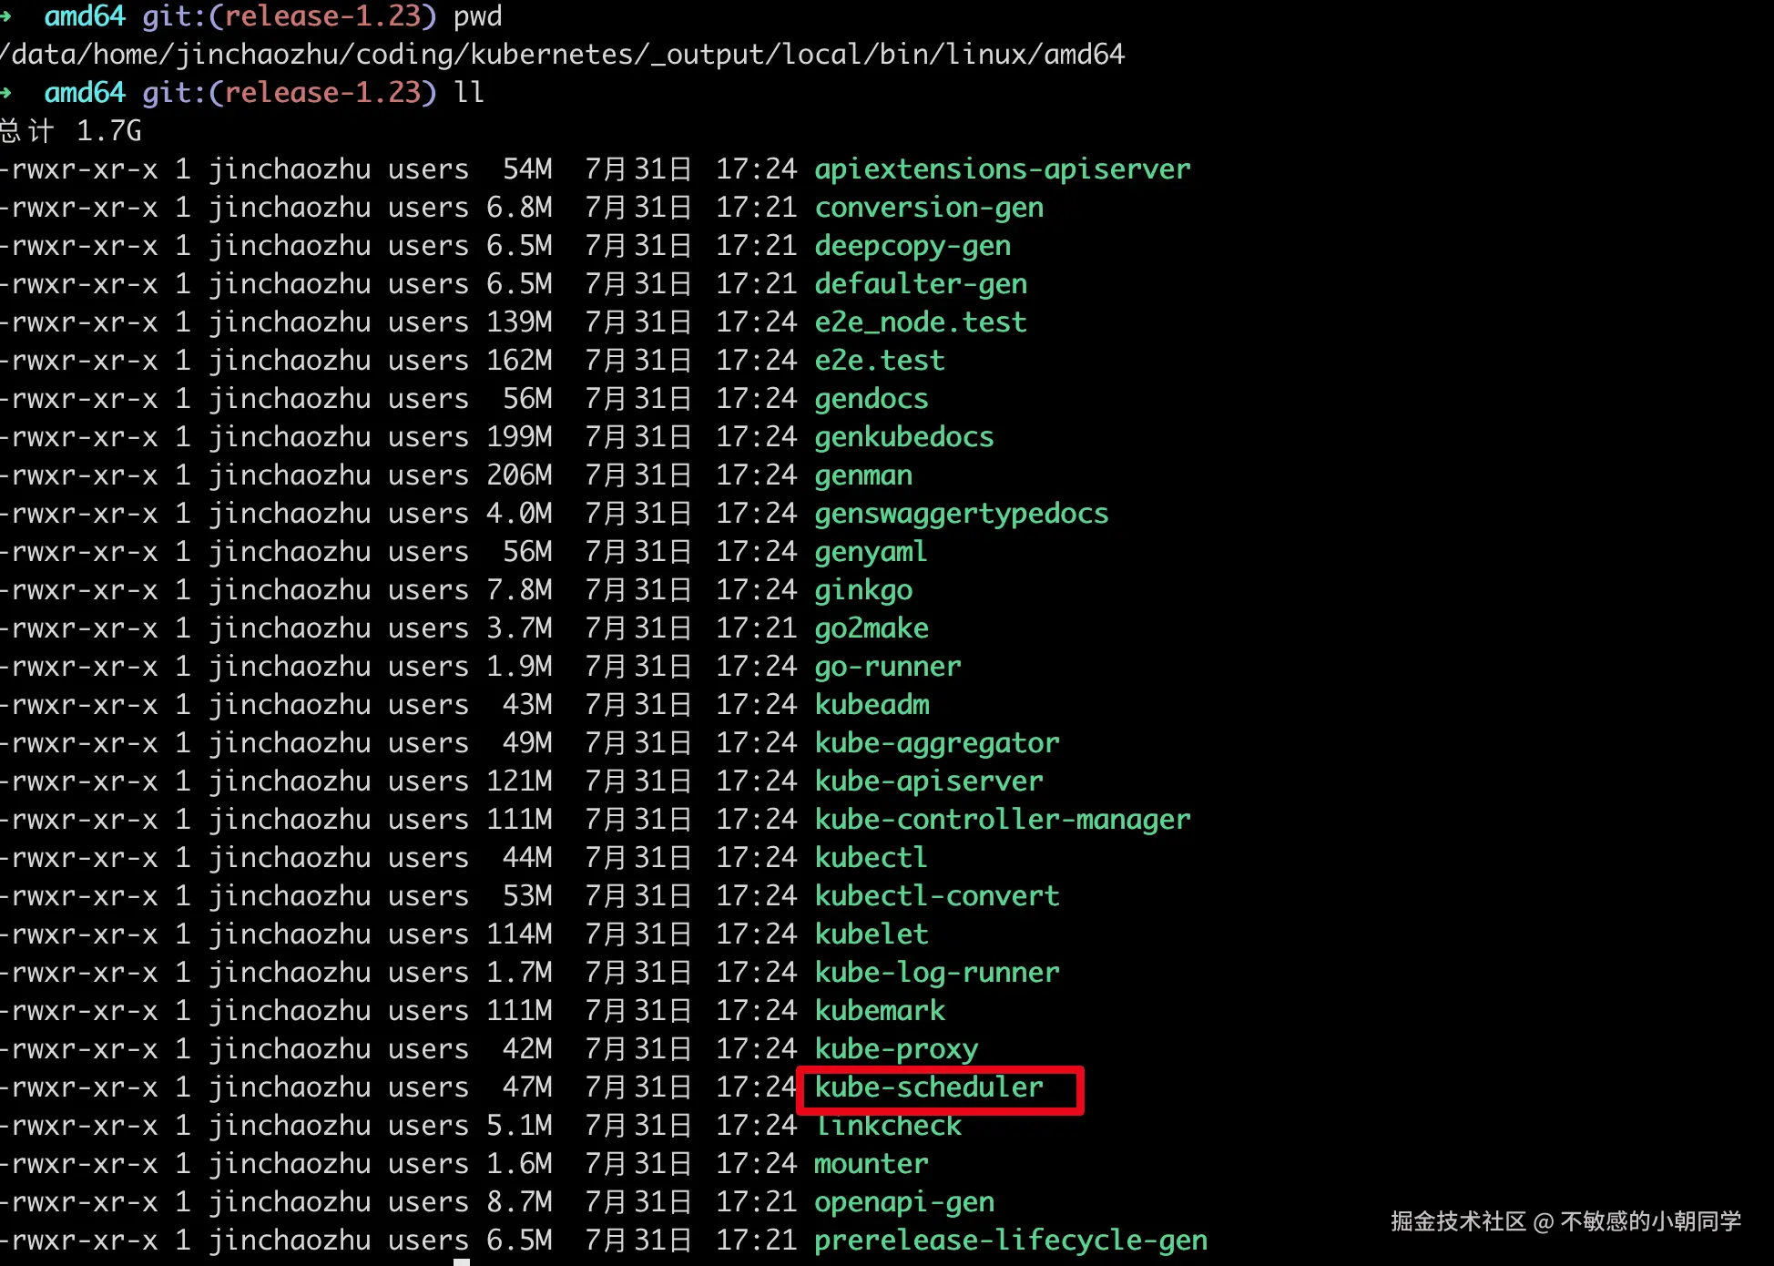Click the total size 1.7G line
This screenshot has height=1266, width=1774.
71,131
